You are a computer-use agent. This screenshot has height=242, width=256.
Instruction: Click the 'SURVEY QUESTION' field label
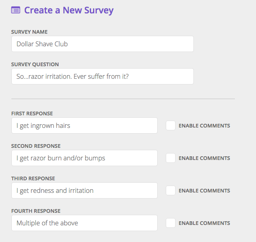(35, 64)
